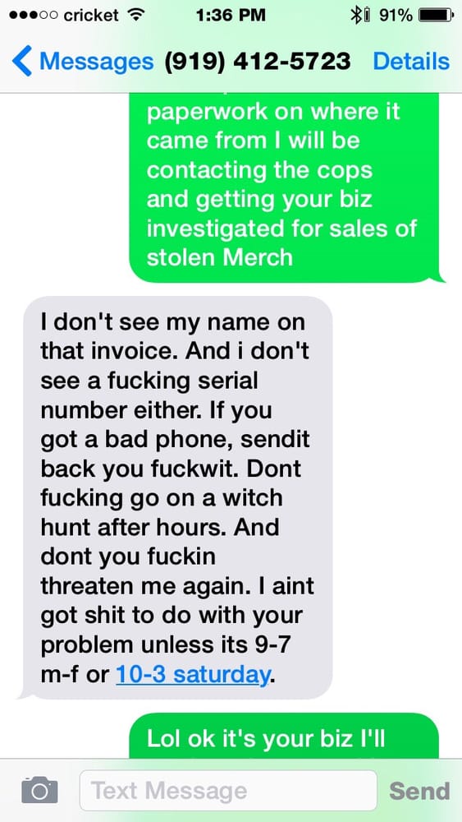462x822 pixels.
Task: Tap the 10-3 saturday link
Action: (192, 674)
